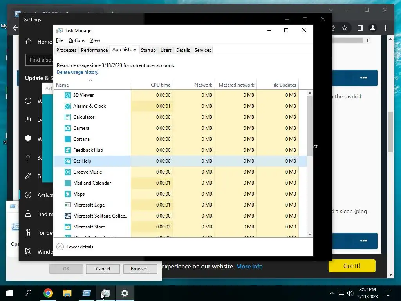
Task: Sort by the Network column header
Action: click(x=194, y=85)
